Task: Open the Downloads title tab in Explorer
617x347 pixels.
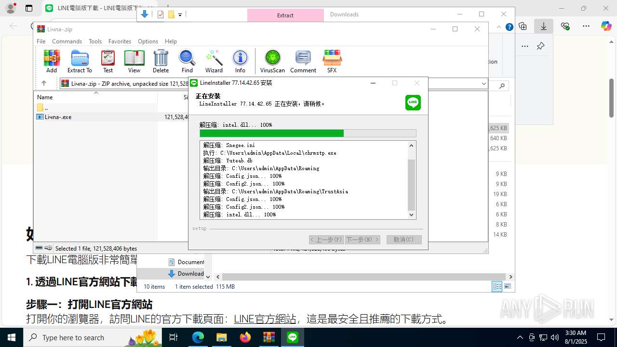Action: (344, 14)
